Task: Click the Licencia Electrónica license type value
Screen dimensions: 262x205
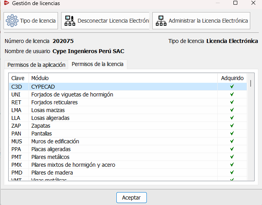Action: [x=232, y=41]
